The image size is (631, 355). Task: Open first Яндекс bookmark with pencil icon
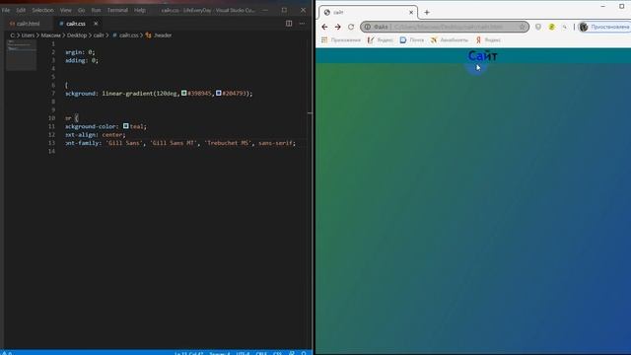click(381, 40)
